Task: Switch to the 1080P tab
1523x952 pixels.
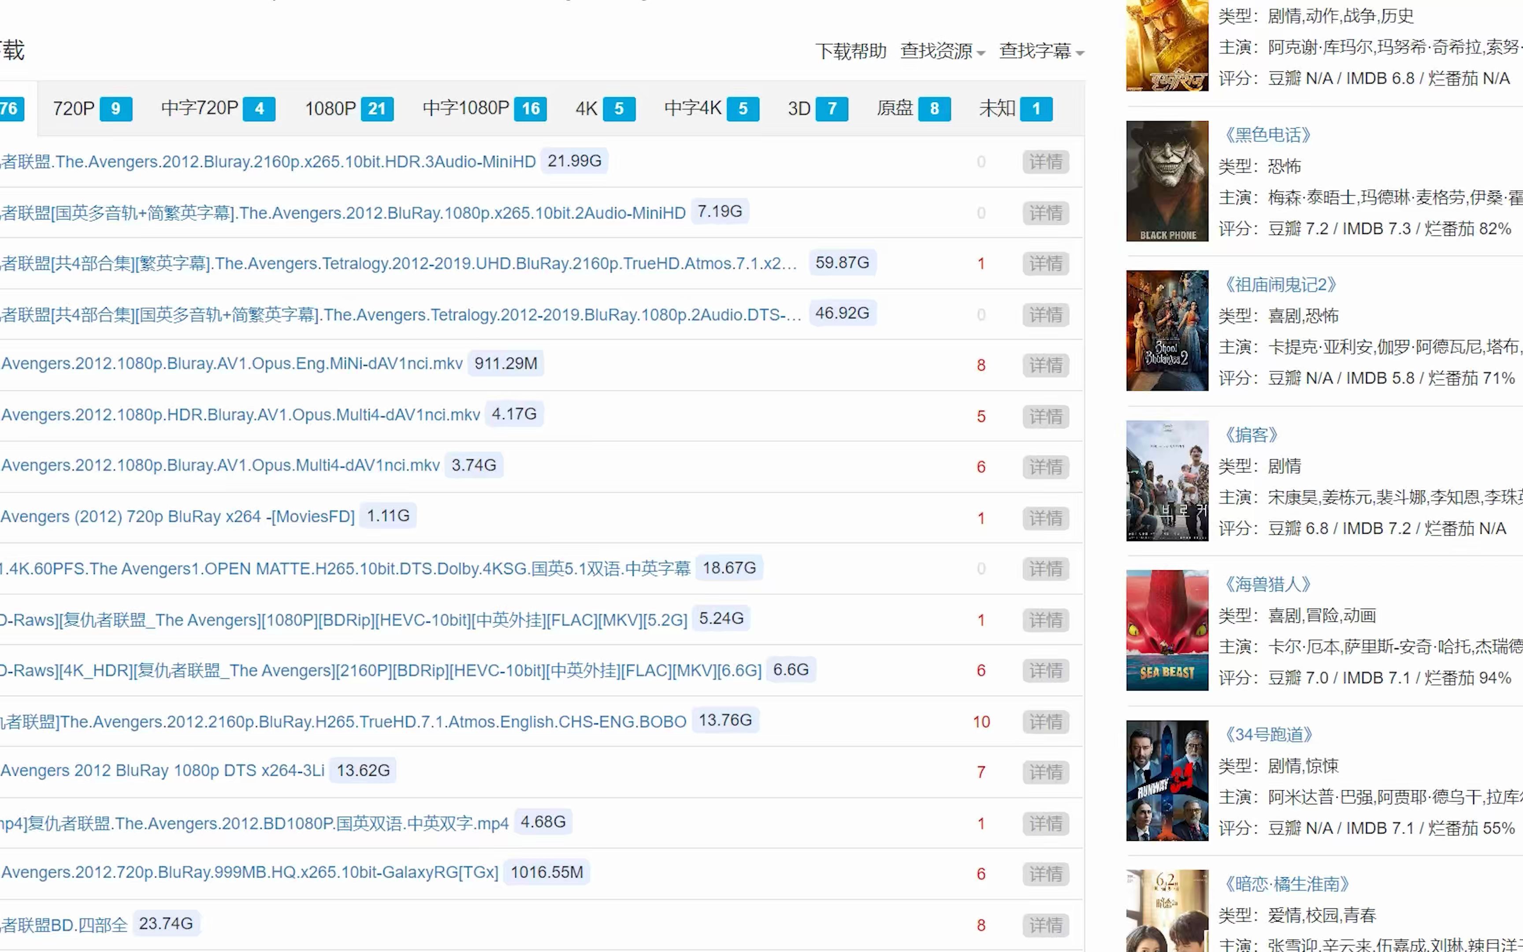Action: tap(349, 108)
